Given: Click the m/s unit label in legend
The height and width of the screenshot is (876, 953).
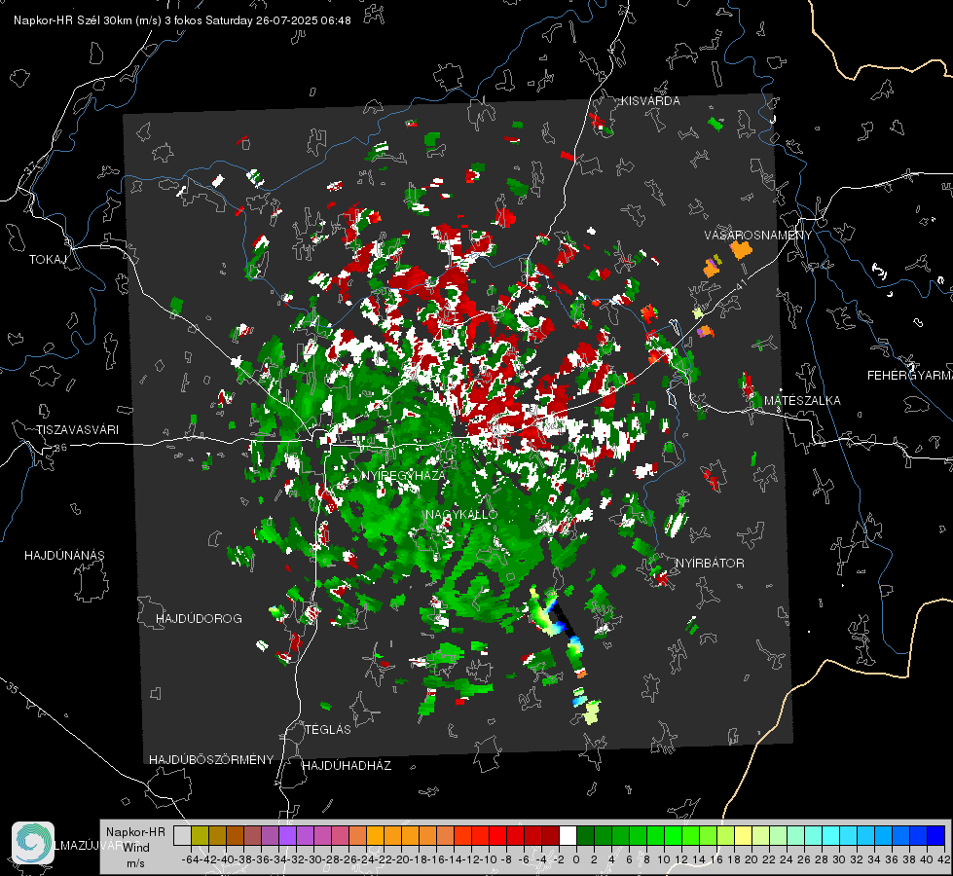Looking at the screenshot, I should click(x=135, y=863).
